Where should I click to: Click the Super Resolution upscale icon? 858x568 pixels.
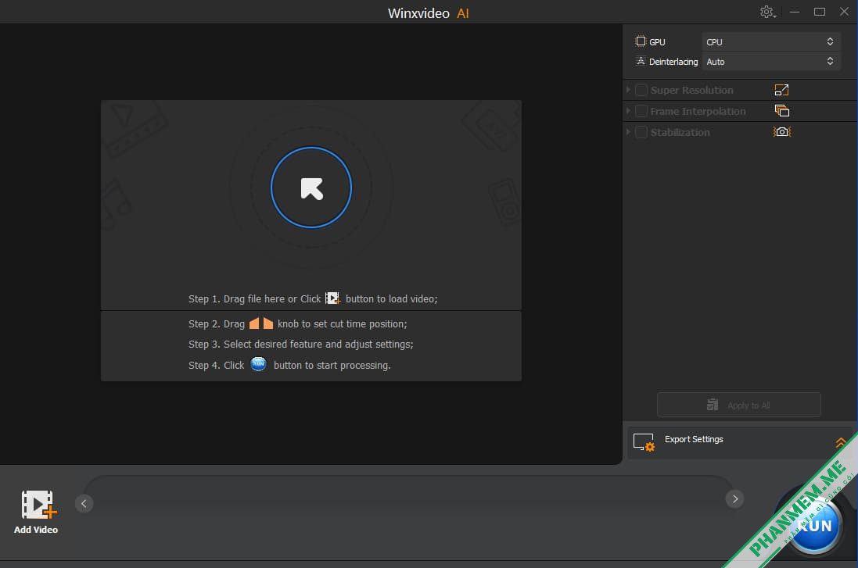point(781,90)
